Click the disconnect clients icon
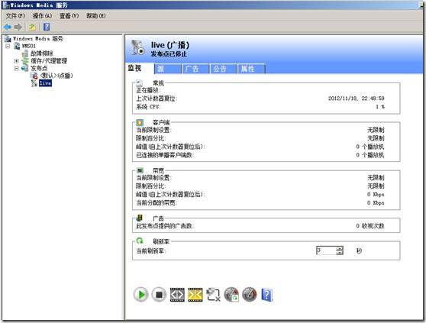This screenshot has width=426, height=323. point(213,295)
